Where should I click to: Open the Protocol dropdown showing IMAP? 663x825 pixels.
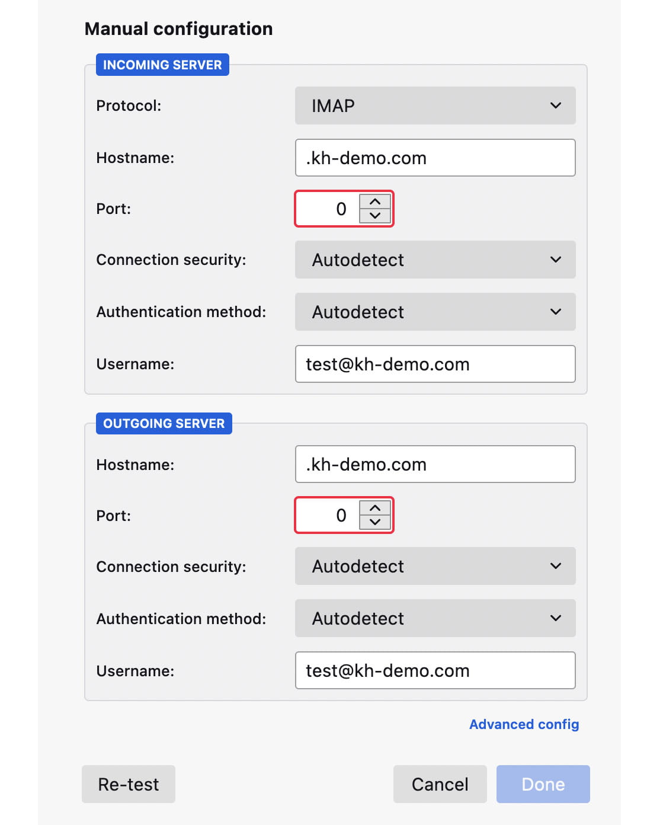tap(435, 105)
